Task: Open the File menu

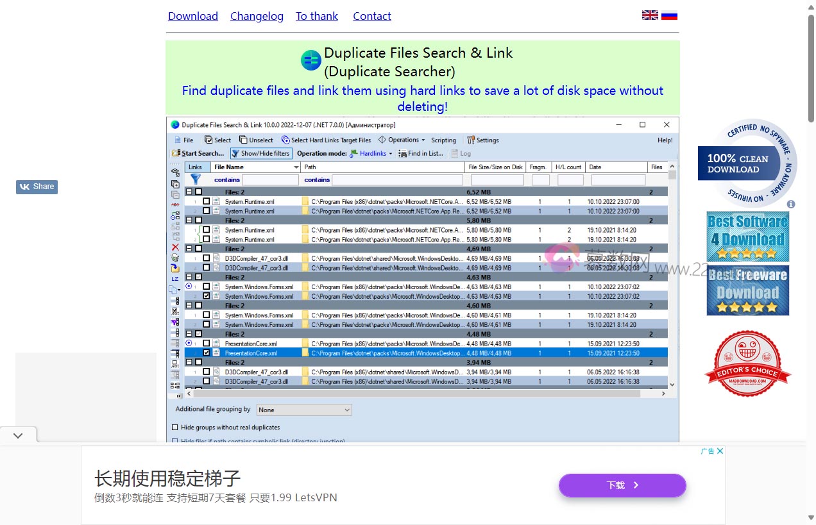Action: (183, 140)
